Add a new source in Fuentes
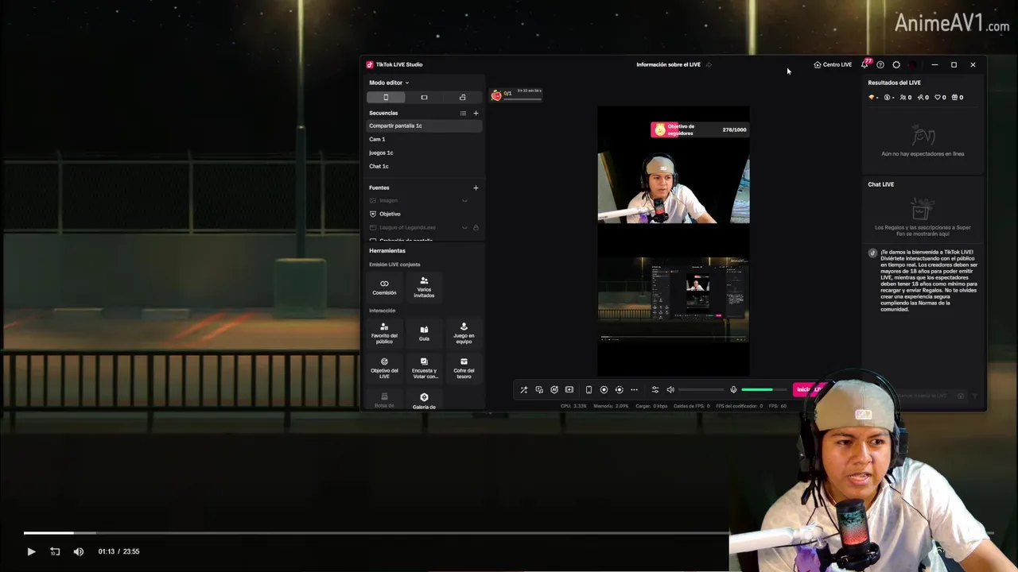Screen dimensions: 1018x572 476,187
